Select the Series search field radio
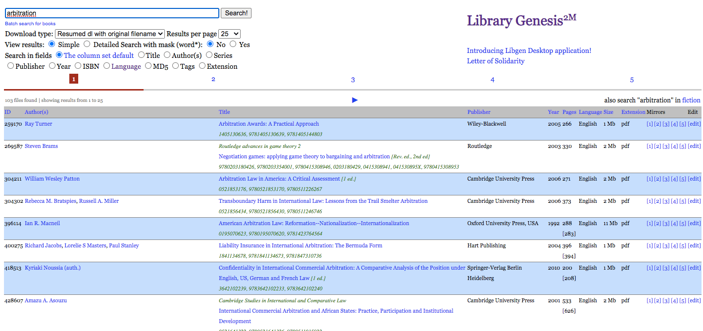The image size is (703, 331). click(x=209, y=55)
